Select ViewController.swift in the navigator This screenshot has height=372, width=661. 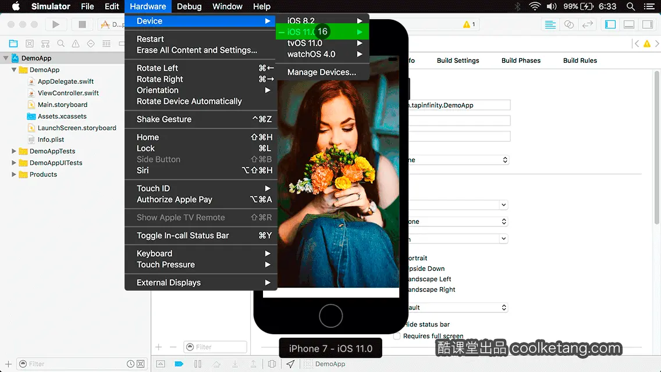(x=68, y=92)
